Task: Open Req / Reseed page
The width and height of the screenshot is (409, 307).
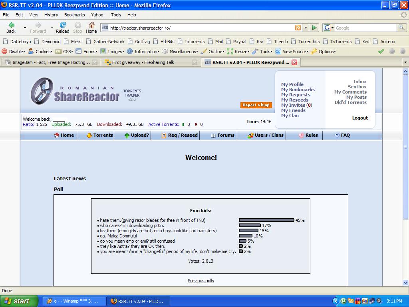Action: (x=179, y=135)
